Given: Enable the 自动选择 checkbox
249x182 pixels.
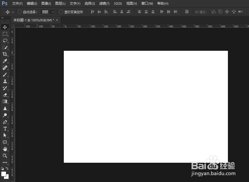Looking at the screenshot, I should [20, 12].
